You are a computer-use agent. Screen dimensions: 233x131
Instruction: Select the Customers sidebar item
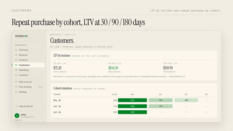pos(29,65)
